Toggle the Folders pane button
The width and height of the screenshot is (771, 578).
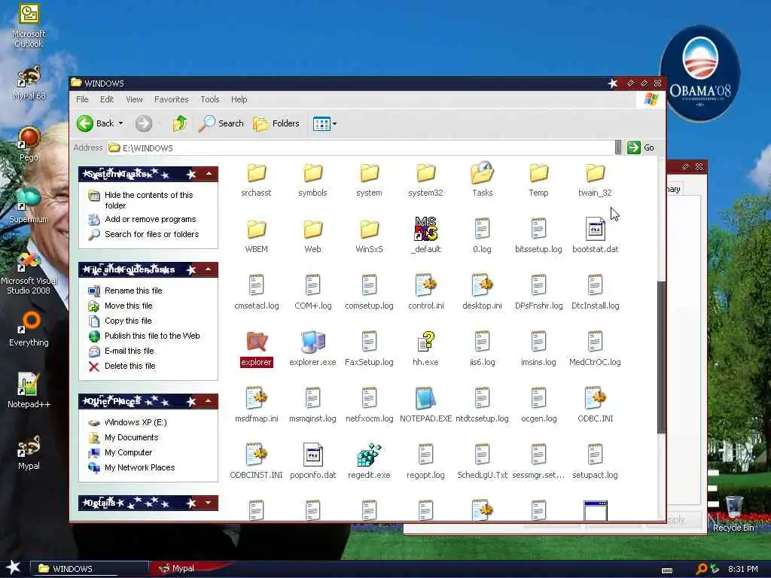(x=276, y=123)
